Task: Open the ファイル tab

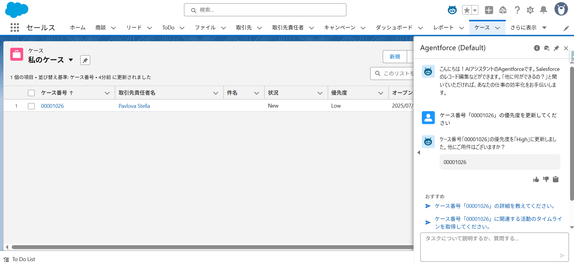Action: click(205, 28)
